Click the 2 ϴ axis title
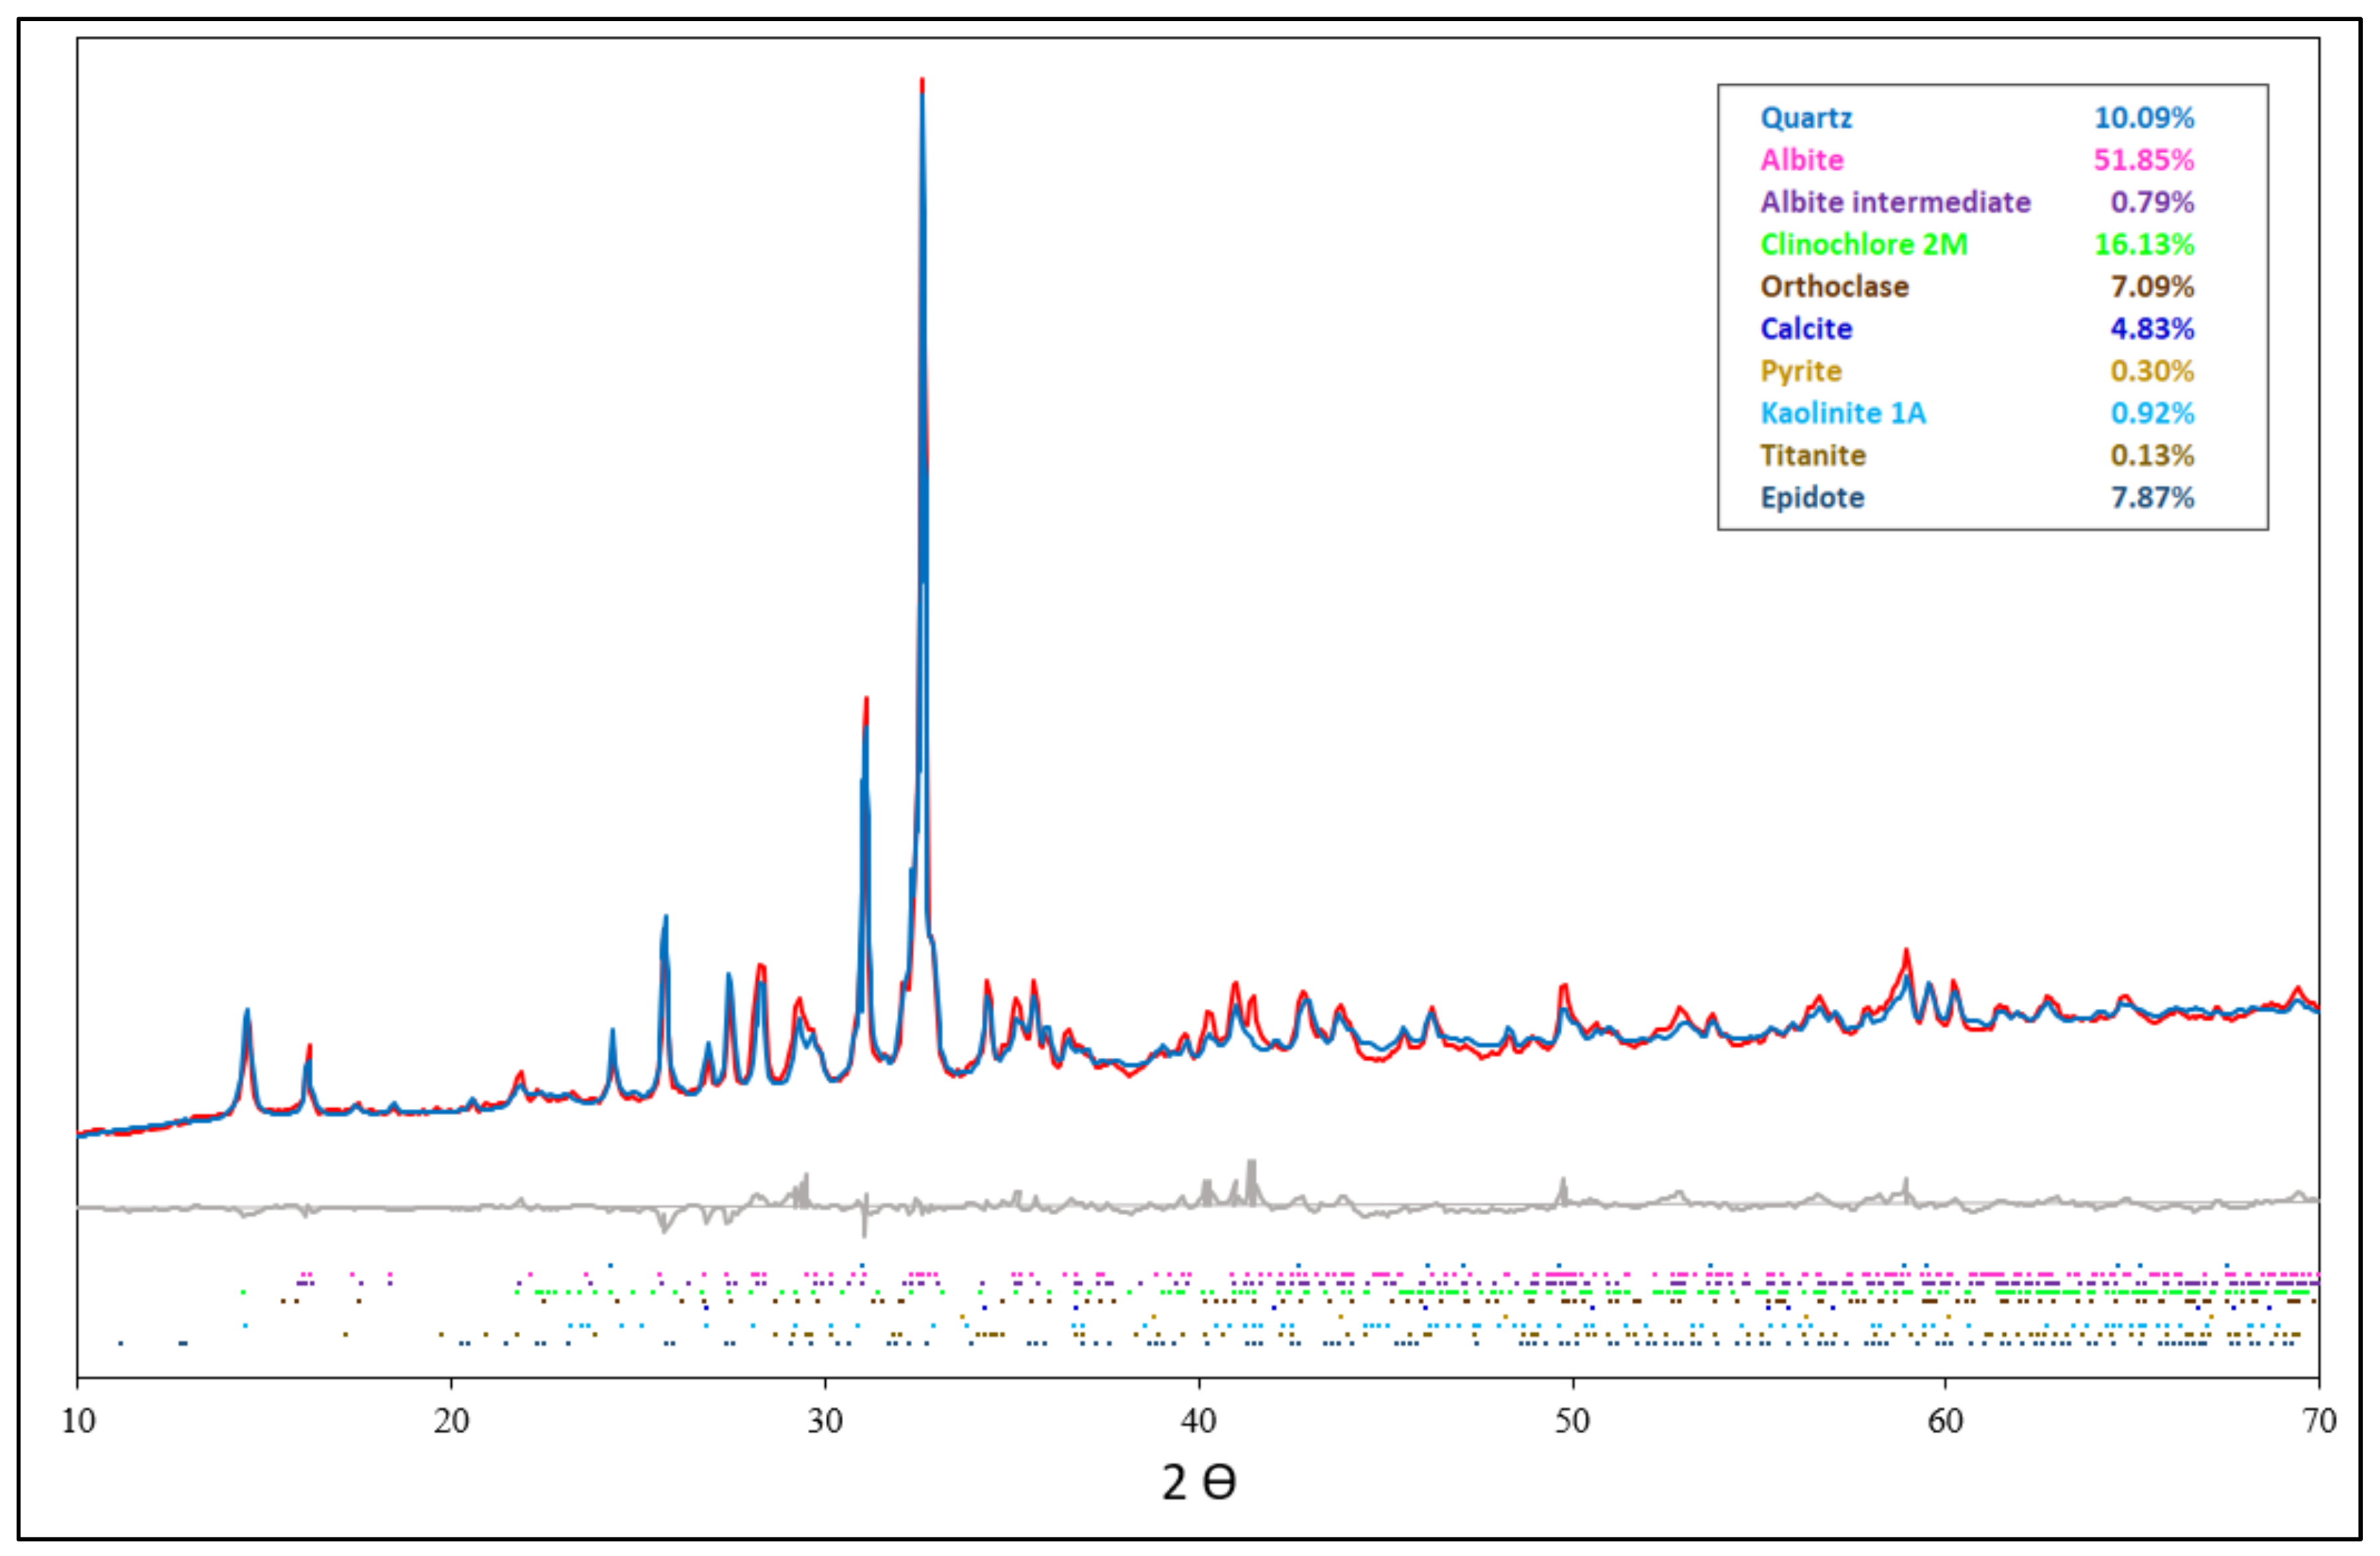Screen dimensions: 2380x1556 tap(1198, 1482)
